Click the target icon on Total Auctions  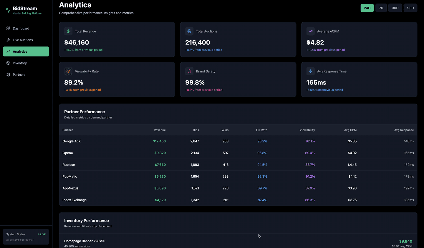click(x=189, y=31)
